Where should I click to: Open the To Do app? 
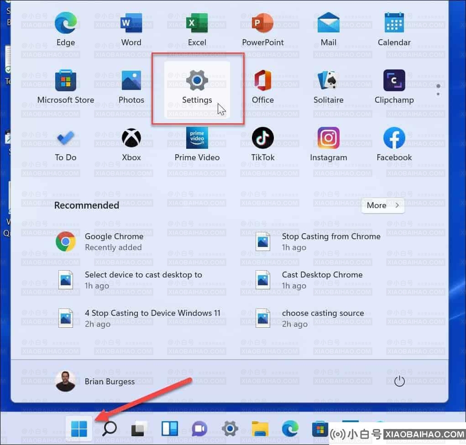66,145
